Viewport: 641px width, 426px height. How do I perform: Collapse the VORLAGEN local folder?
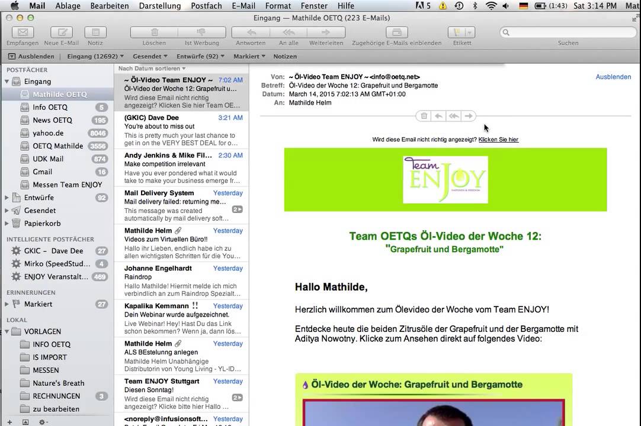pos(7,332)
